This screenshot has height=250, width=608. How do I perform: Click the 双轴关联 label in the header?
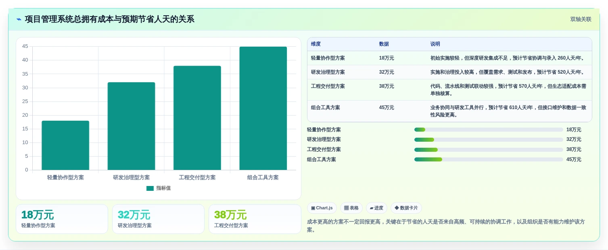tap(581, 19)
